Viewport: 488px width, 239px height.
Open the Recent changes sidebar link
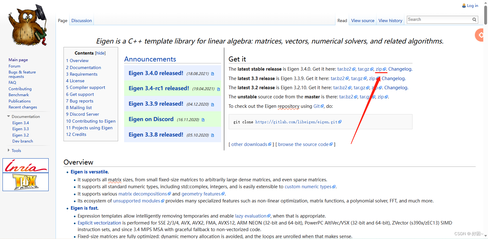pyautogui.click(x=23, y=107)
